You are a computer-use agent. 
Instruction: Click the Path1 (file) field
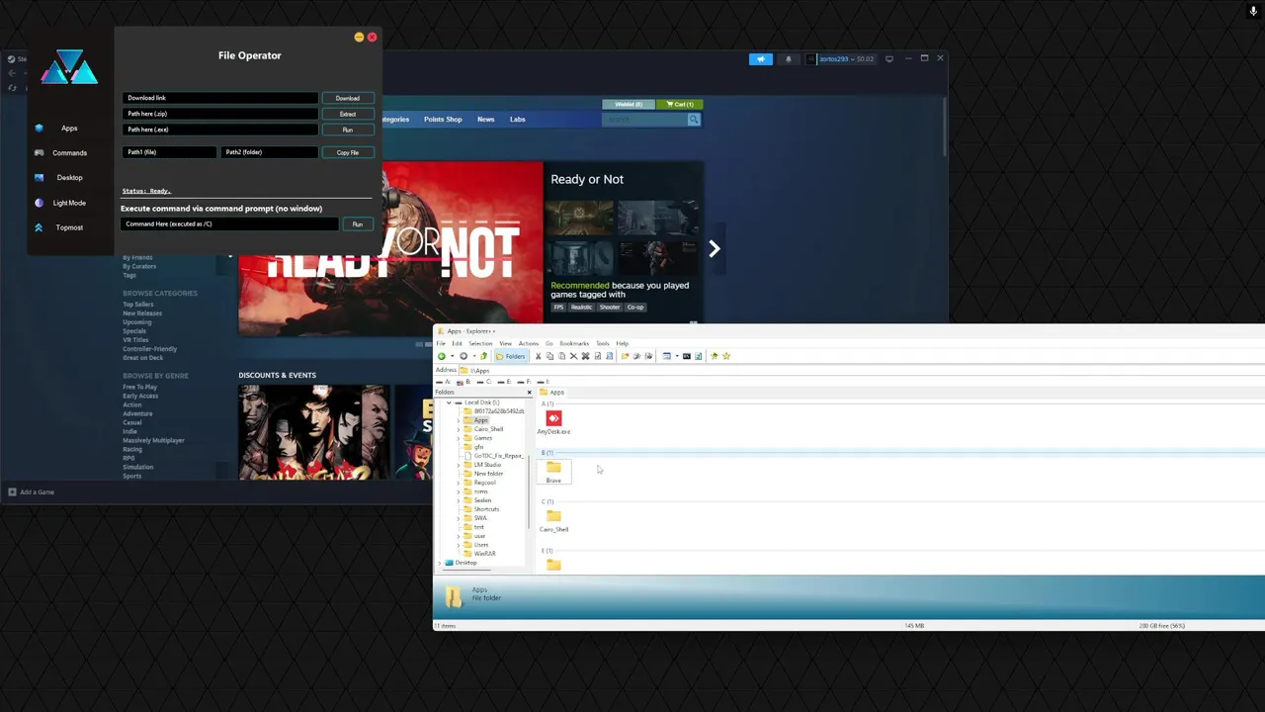(x=170, y=152)
